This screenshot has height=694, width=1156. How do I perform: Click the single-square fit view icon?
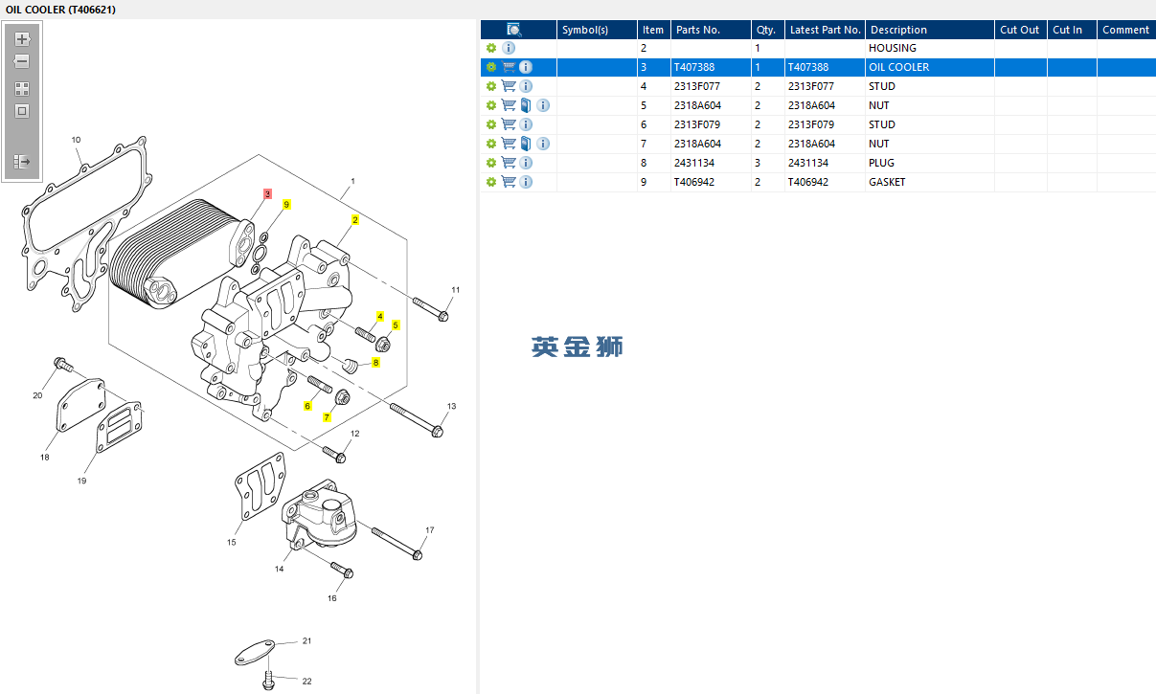22,111
